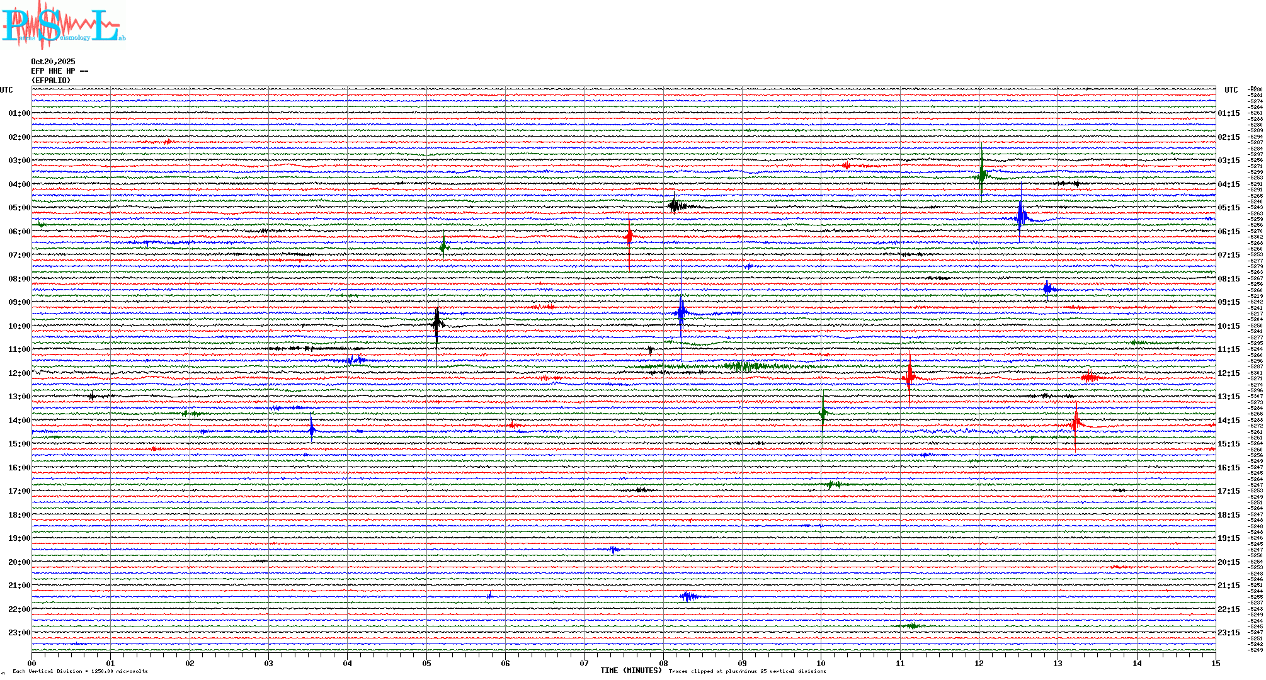The height and width of the screenshot is (680, 1266).
Task: Click the 16:15 label on right axis
Action: coord(1228,468)
